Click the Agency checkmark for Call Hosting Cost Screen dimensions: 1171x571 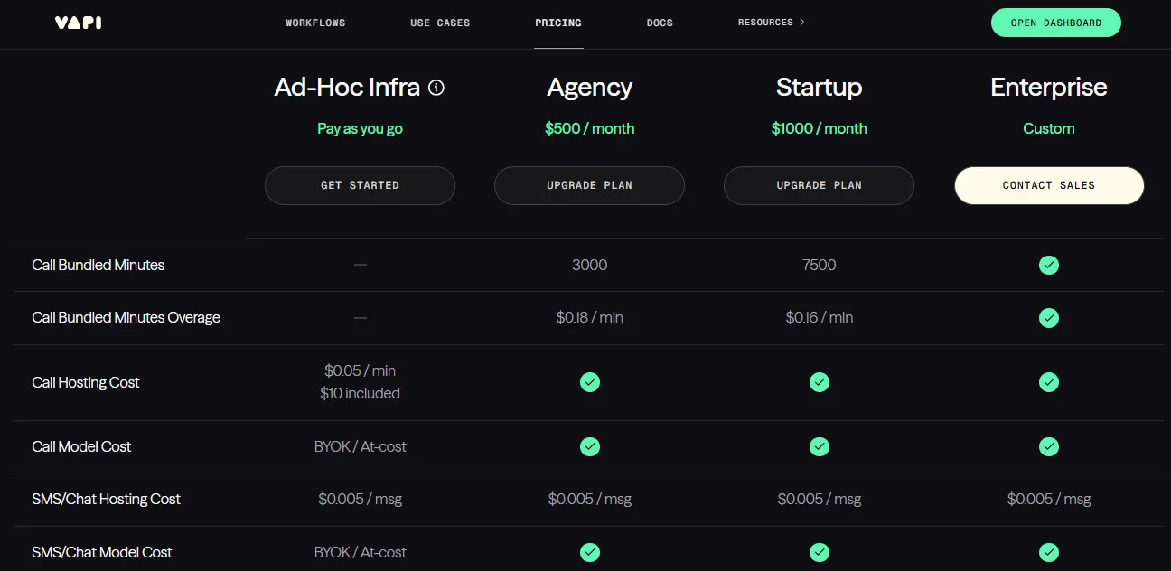pos(589,382)
